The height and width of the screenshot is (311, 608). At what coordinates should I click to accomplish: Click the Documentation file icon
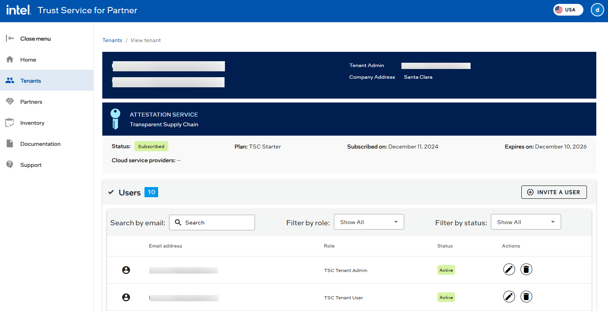point(10,143)
